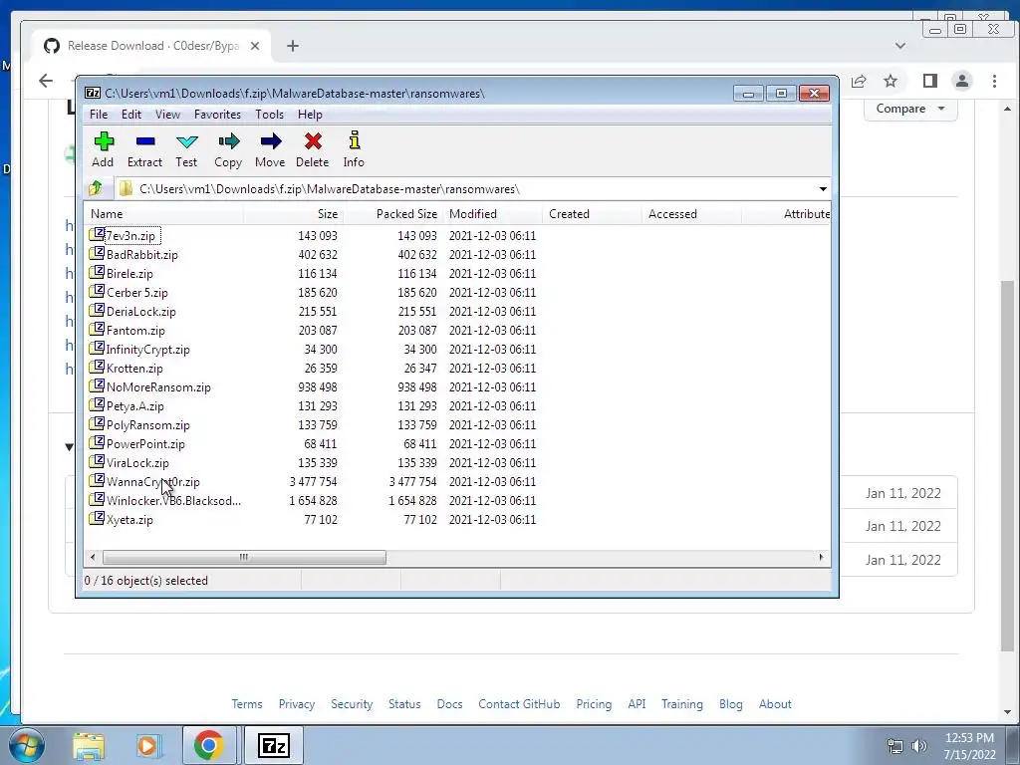
Task: Open the Tools menu in 7-Zip
Action: (269, 115)
